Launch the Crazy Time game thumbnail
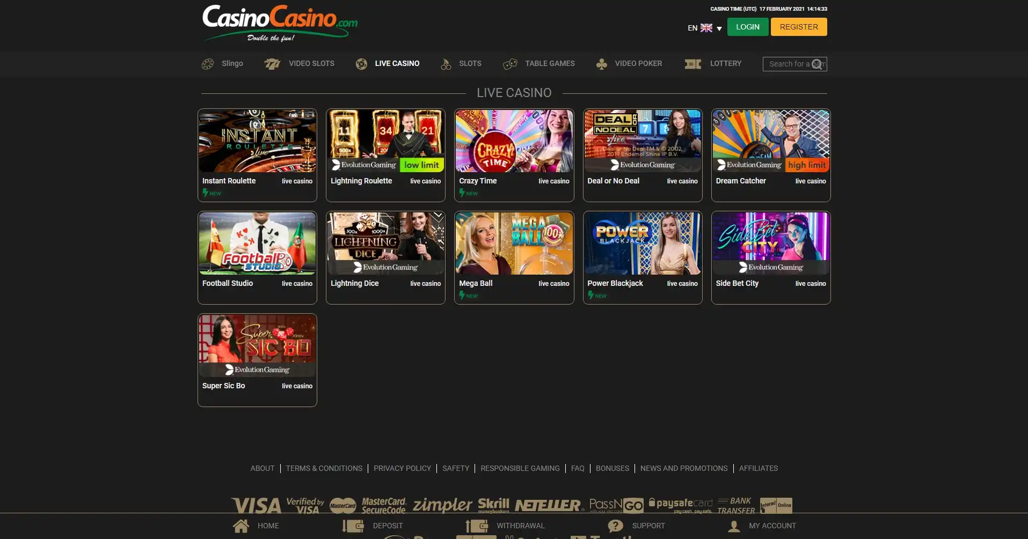This screenshot has width=1028, height=539. pos(514,141)
